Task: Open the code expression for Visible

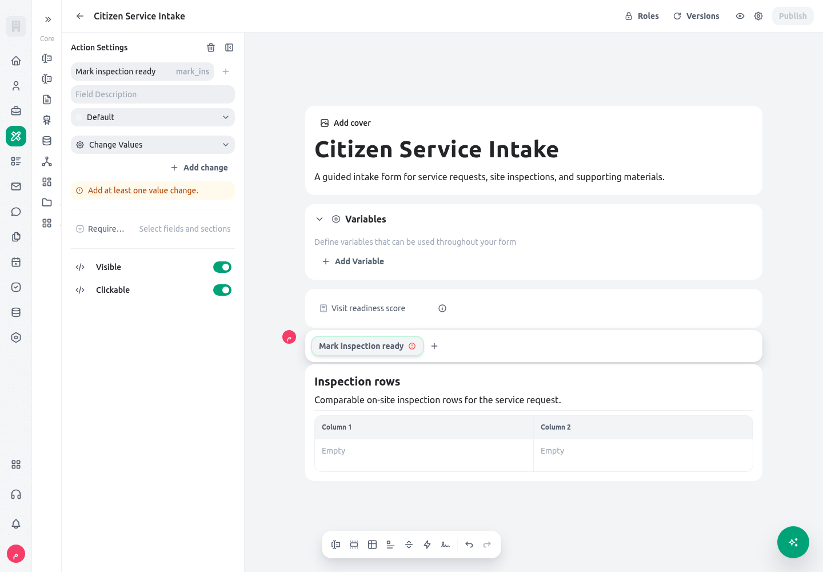Action: pyautogui.click(x=80, y=267)
